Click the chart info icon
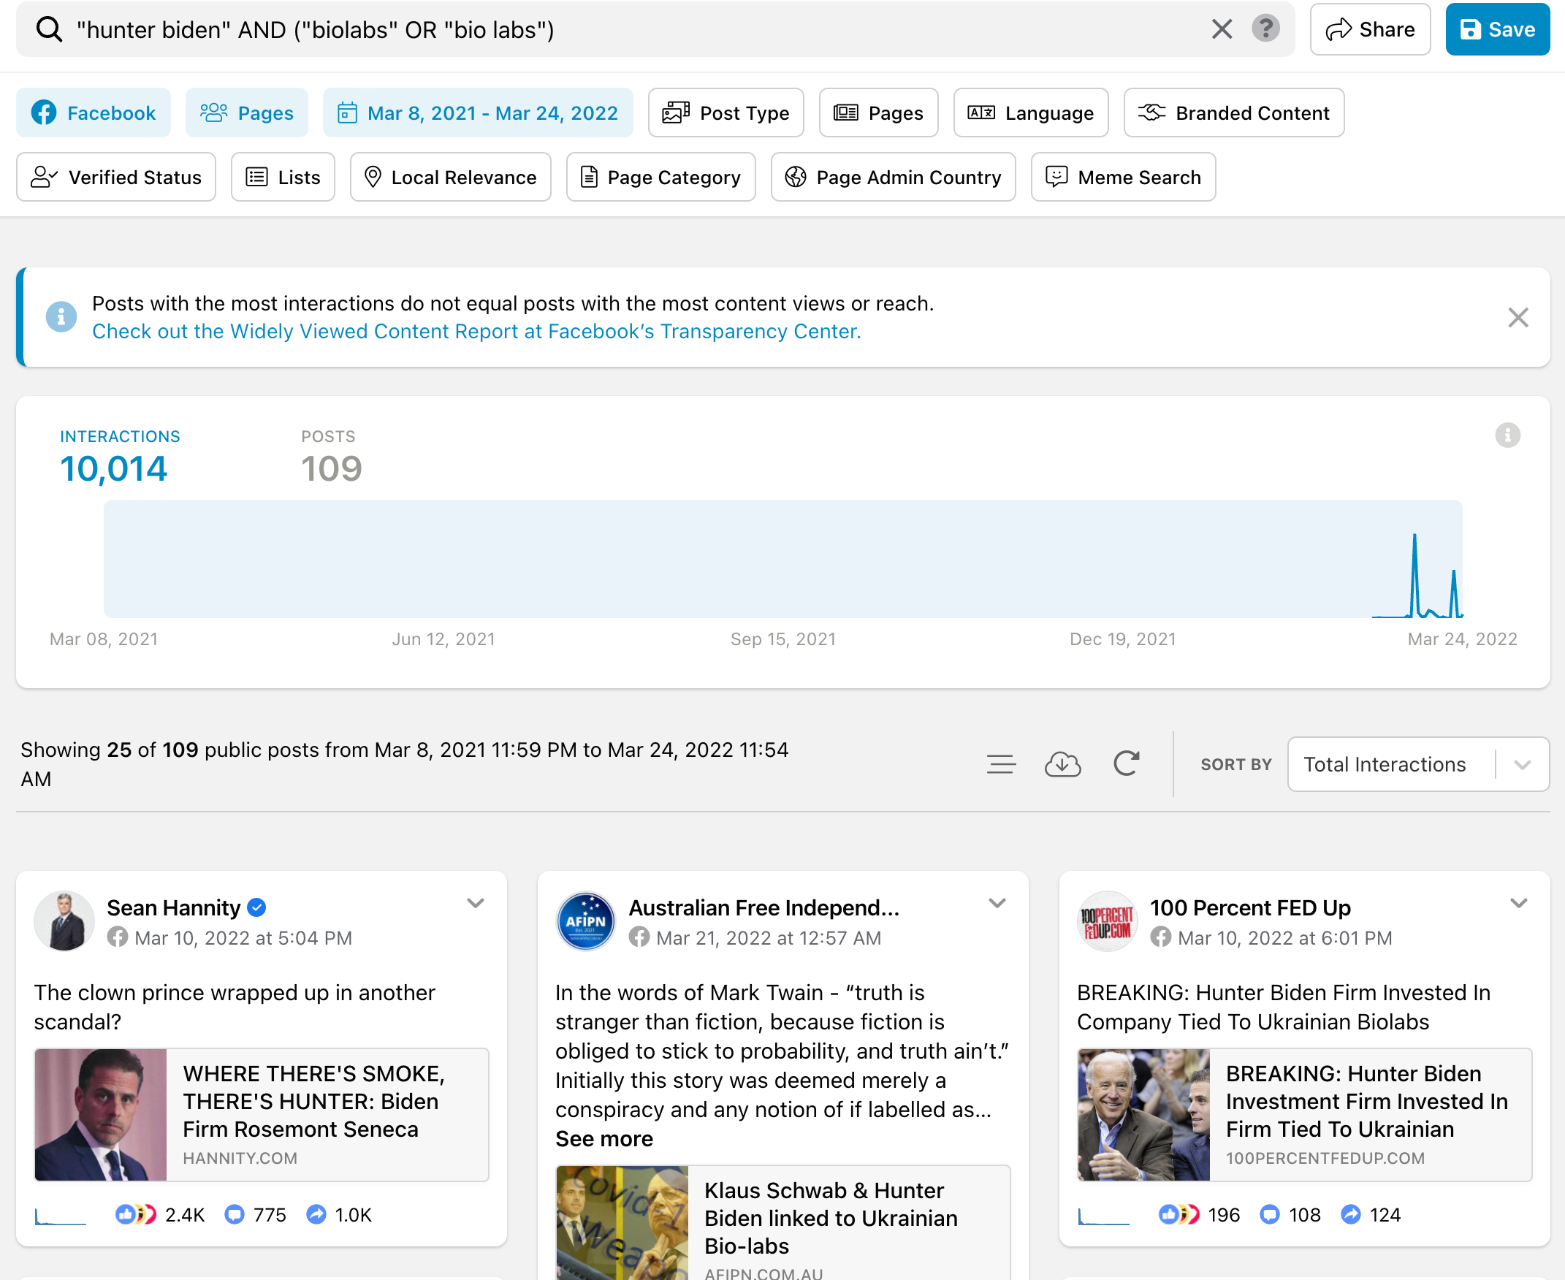This screenshot has width=1565, height=1280. [x=1507, y=435]
